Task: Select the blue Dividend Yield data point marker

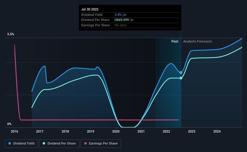Action: [x=181, y=72]
